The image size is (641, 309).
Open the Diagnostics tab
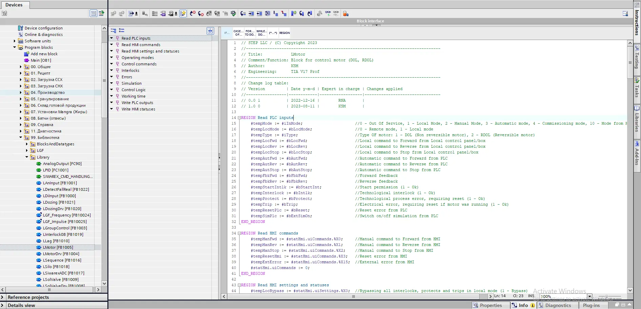558,305
